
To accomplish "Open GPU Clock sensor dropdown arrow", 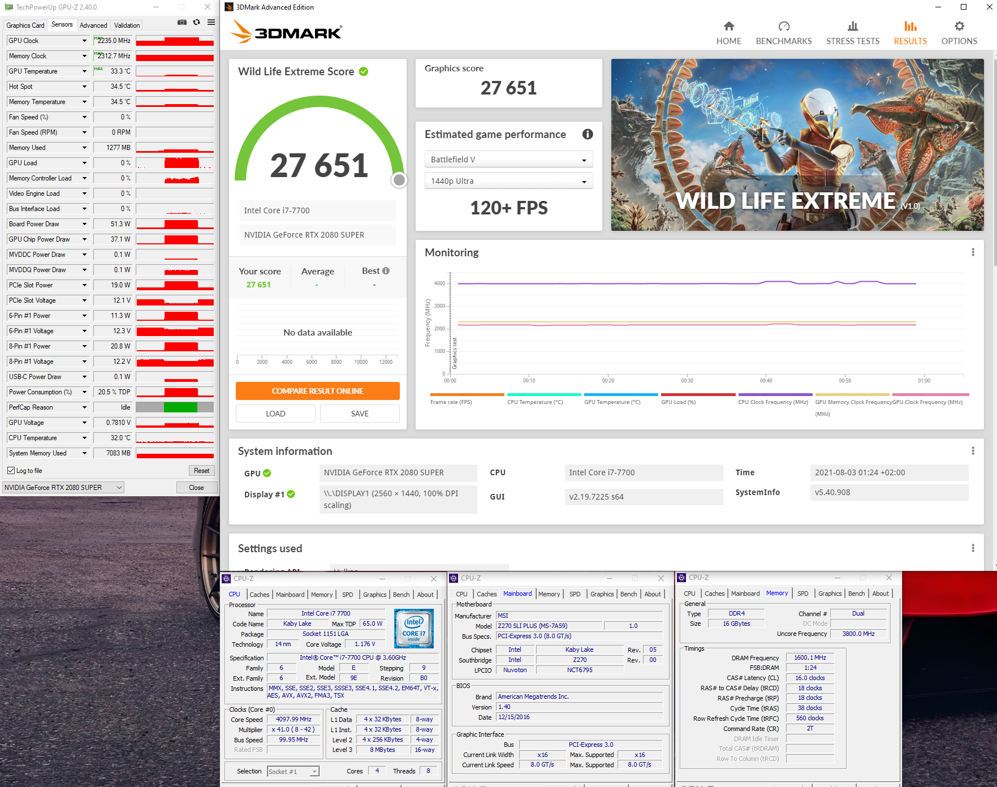I will click(x=84, y=41).
